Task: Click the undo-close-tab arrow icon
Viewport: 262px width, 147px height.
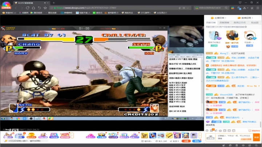Action: click(x=39, y=8)
